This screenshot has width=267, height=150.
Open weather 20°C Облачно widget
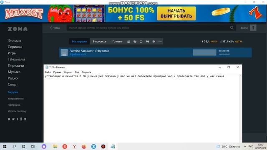click(228, 146)
